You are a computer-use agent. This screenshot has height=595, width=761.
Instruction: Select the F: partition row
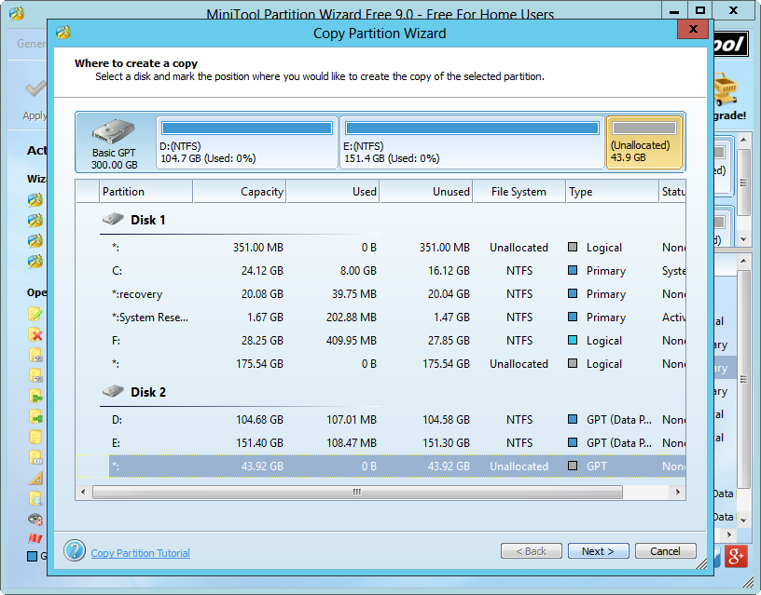[x=380, y=341]
